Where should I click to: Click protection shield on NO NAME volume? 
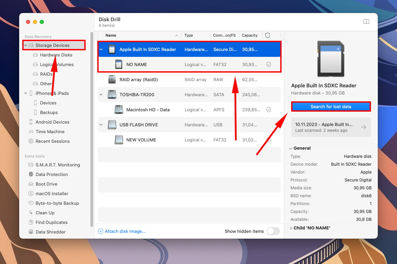[x=269, y=64]
